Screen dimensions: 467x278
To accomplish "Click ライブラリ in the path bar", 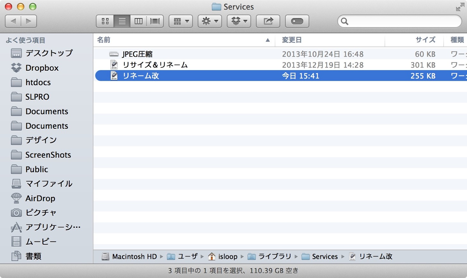I will 269,257.
